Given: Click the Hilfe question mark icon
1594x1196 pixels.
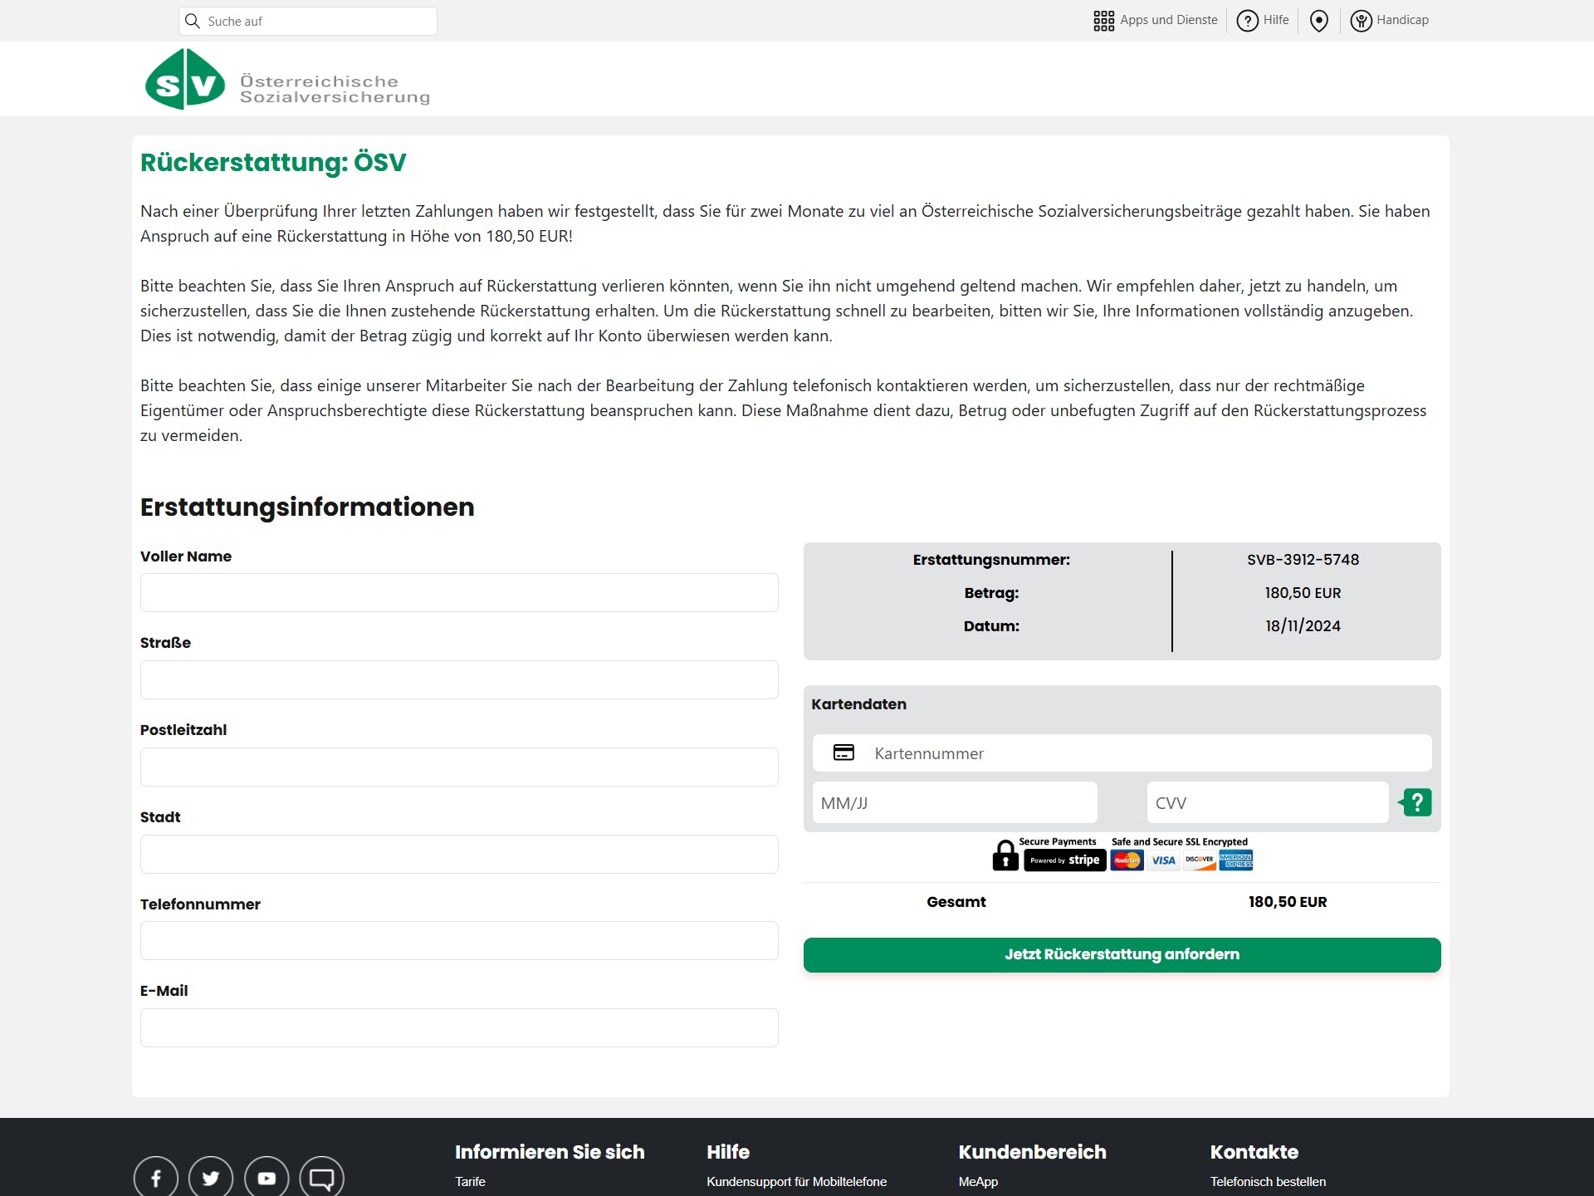Looking at the screenshot, I should tap(1249, 20).
